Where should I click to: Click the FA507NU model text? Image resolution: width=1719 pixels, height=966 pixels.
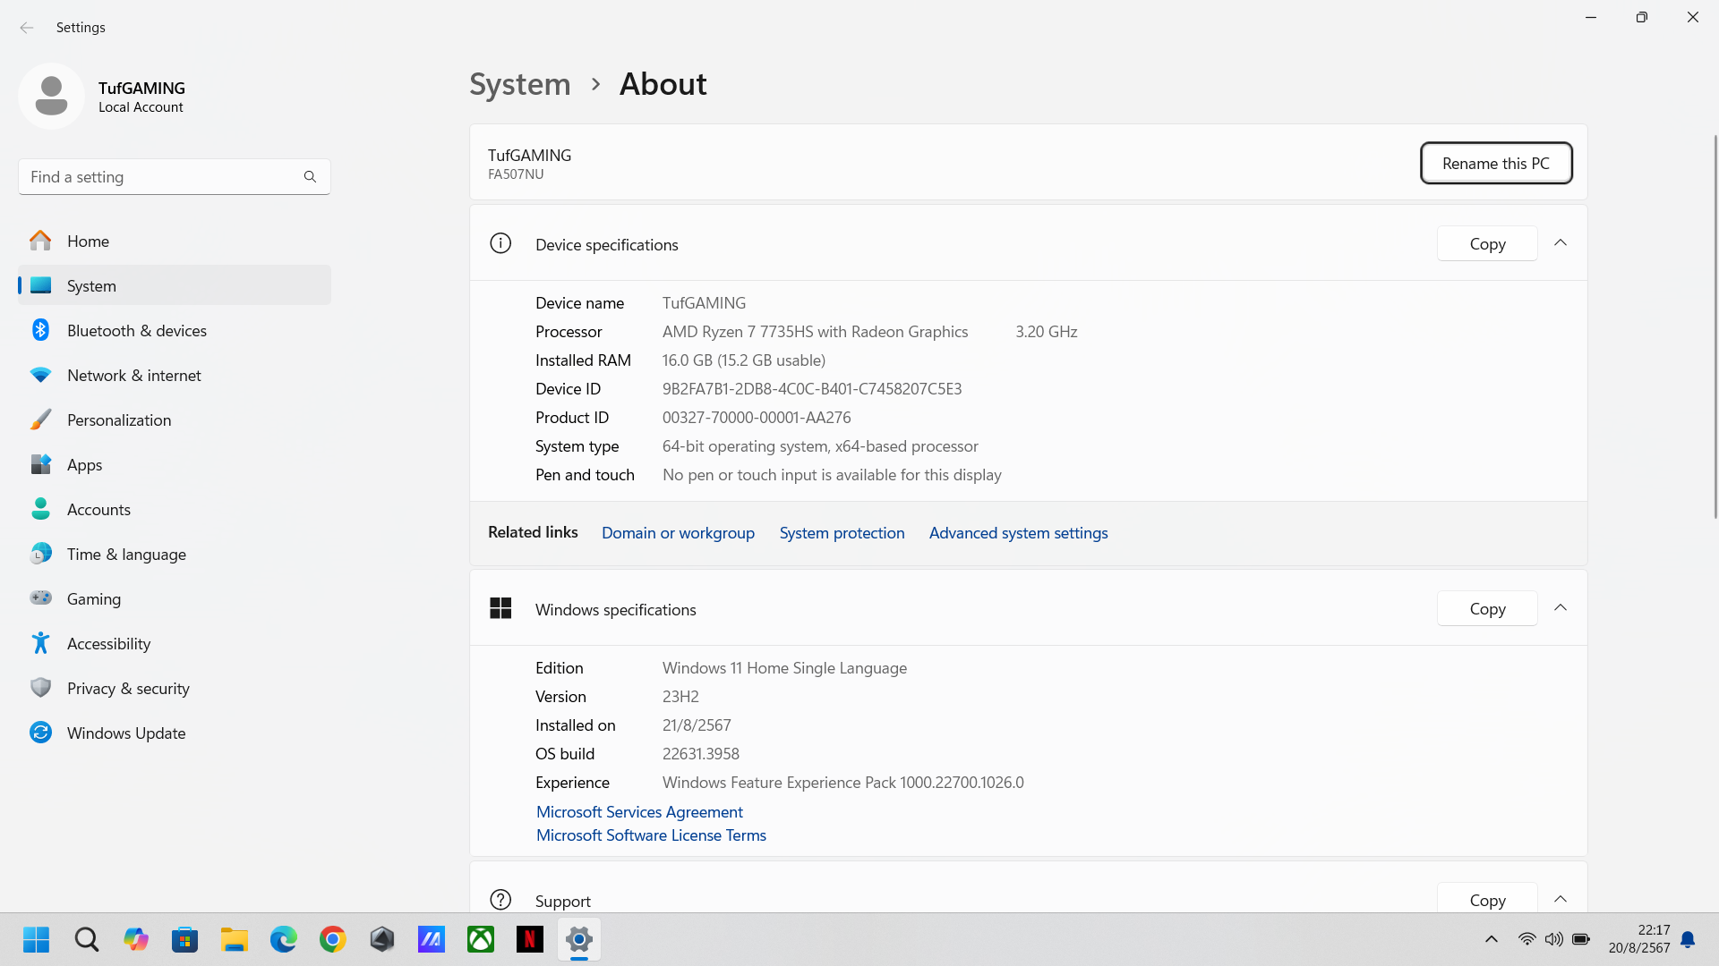pyautogui.click(x=516, y=174)
